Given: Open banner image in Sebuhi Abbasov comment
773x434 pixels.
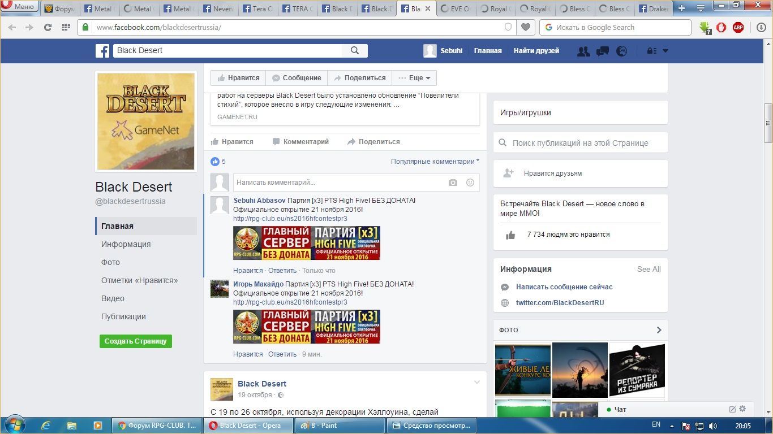Looking at the screenshot, I should pyautogui.click(x=306, y=243).
